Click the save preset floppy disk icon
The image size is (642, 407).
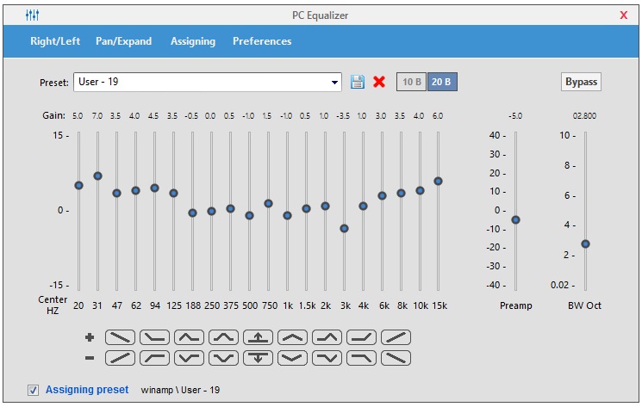click(x=358, y=83)
